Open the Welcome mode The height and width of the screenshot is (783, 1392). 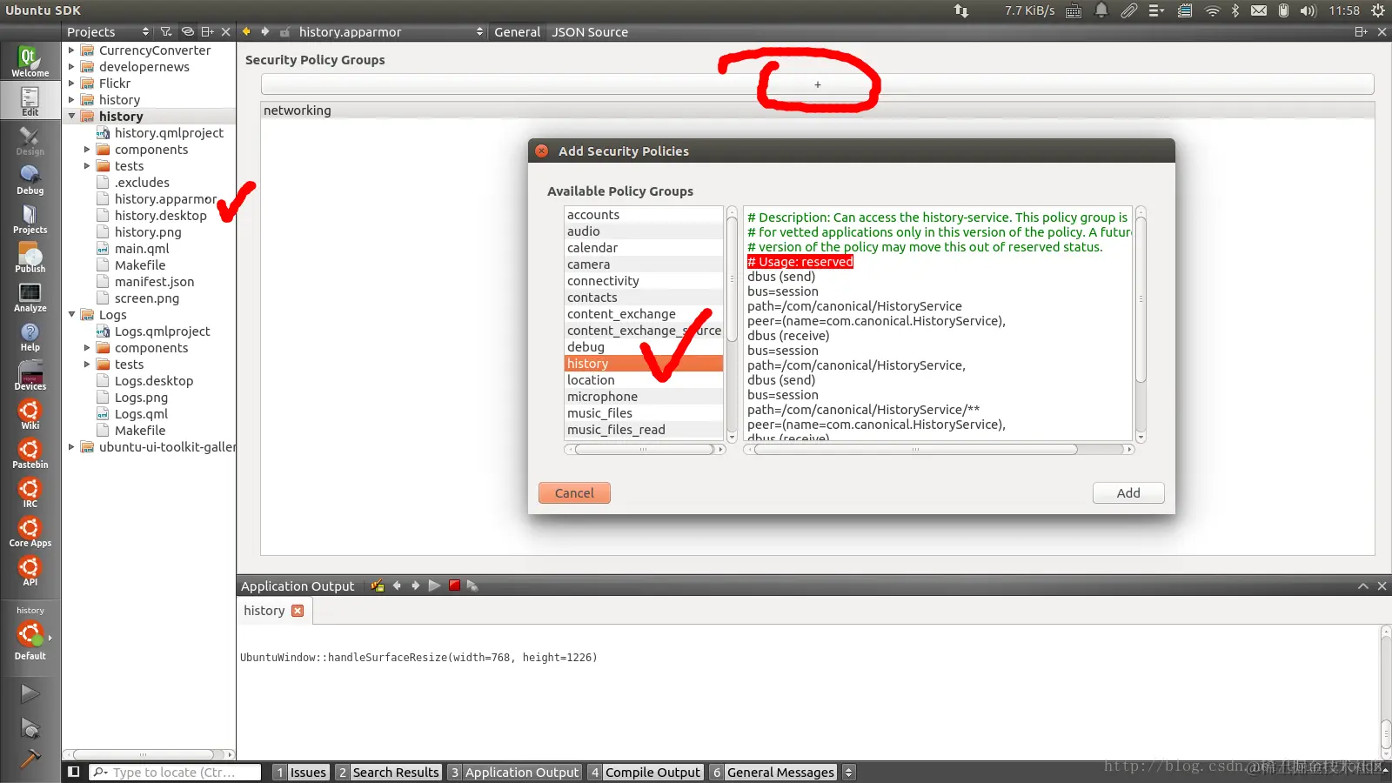pyautogui.click(x=30, y=62)
